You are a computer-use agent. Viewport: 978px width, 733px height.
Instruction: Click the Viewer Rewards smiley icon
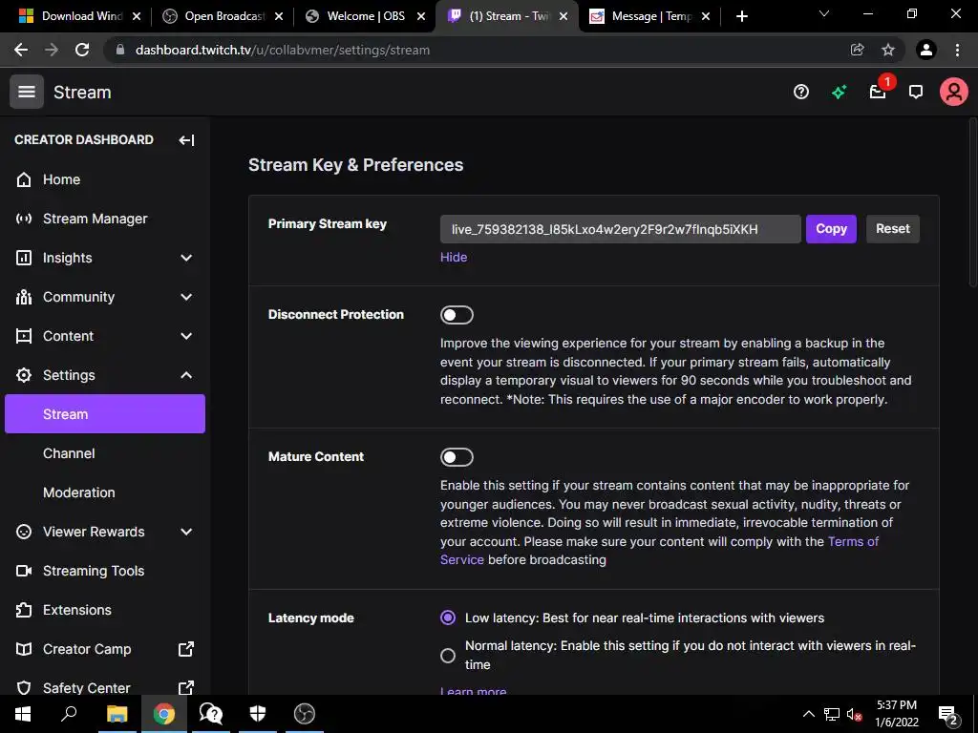(24, 532)
